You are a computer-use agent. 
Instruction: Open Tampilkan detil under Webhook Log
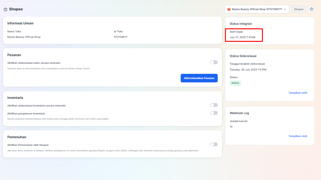298,136
